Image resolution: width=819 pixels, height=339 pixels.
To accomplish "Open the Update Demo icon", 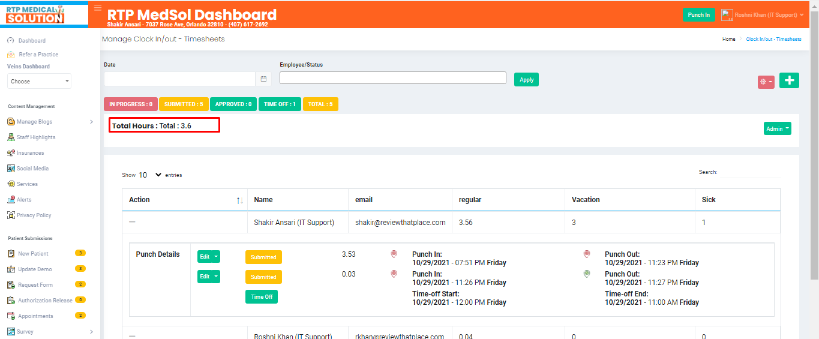I will click(x=11, y=269).
